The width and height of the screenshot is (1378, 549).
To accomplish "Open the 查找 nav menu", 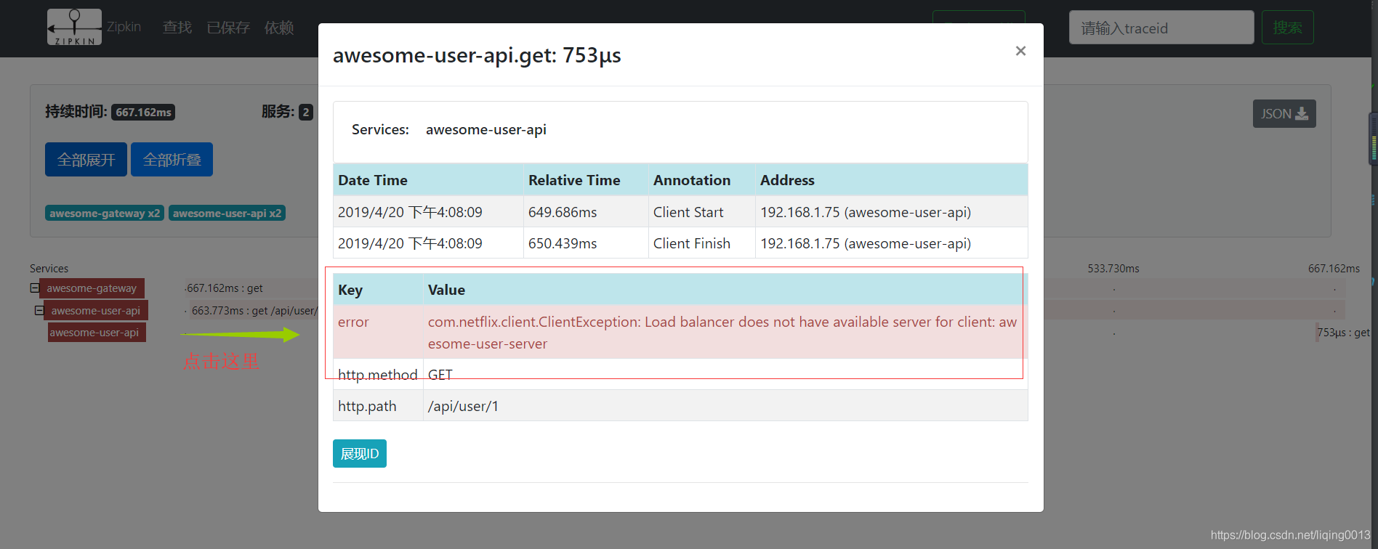I will point(177,28).
